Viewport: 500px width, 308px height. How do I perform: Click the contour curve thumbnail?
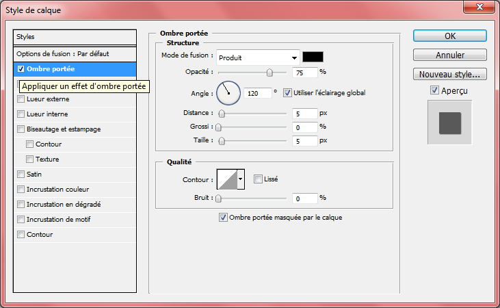[x=226, y=179]
